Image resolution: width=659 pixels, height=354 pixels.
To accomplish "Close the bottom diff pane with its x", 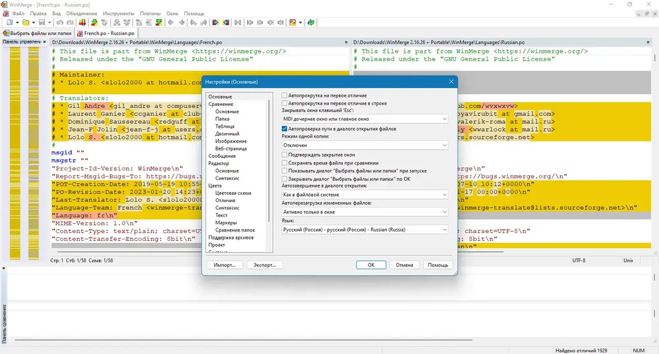I will pyautogui.click(x=4, y=268).
